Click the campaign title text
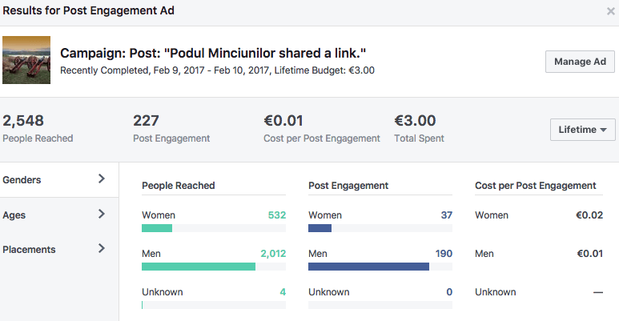Image resolution: width=619 pixels, height=321 pixels. pyautogui.click(x=213, y=54)
